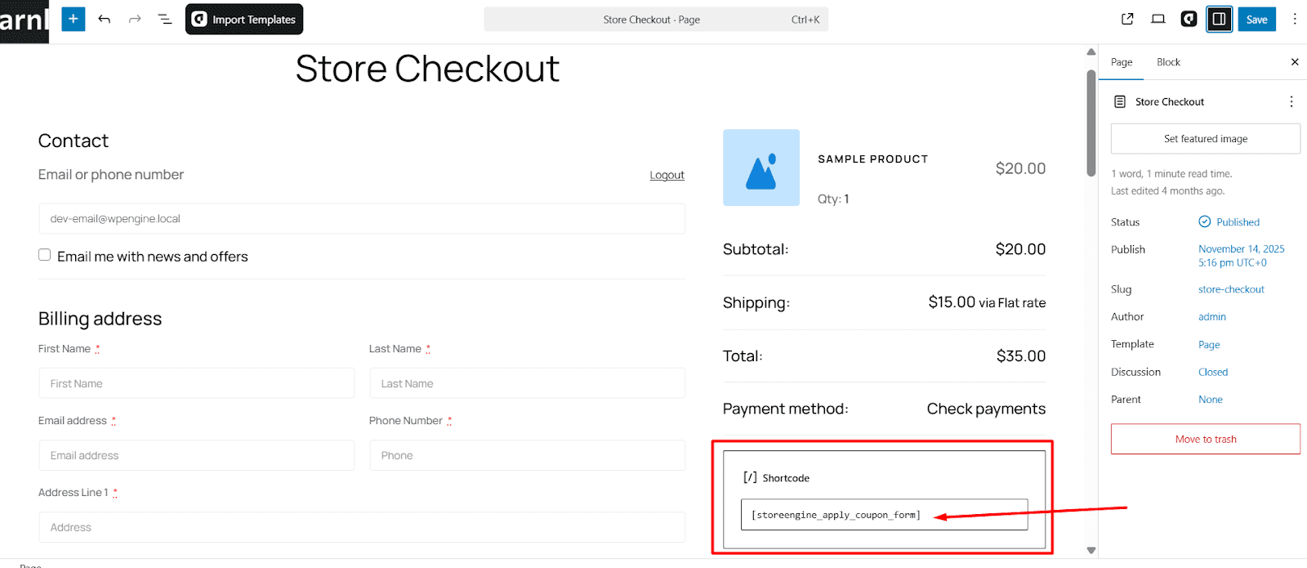The image size is (1307, 568).
Task: Click the $15.00 via Flat rate text
Action: pyautogui.click(x=987, y=302)
